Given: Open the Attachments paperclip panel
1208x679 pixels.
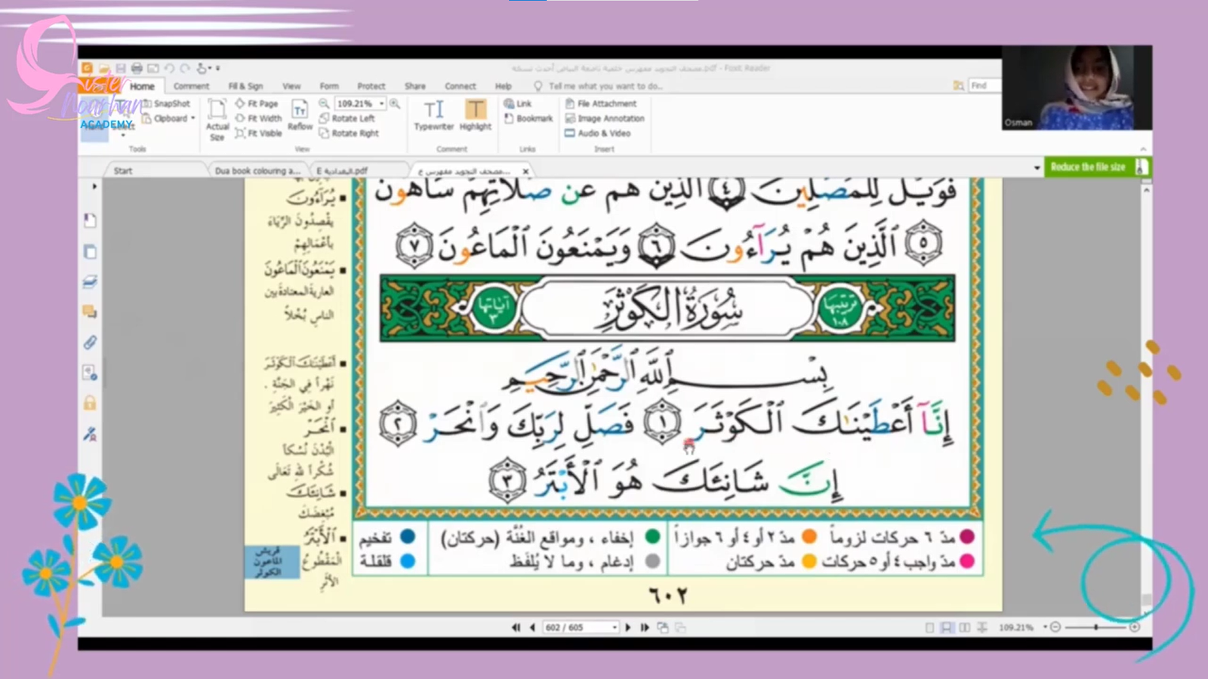Looking at the screenshot, I should pos(90,343).
